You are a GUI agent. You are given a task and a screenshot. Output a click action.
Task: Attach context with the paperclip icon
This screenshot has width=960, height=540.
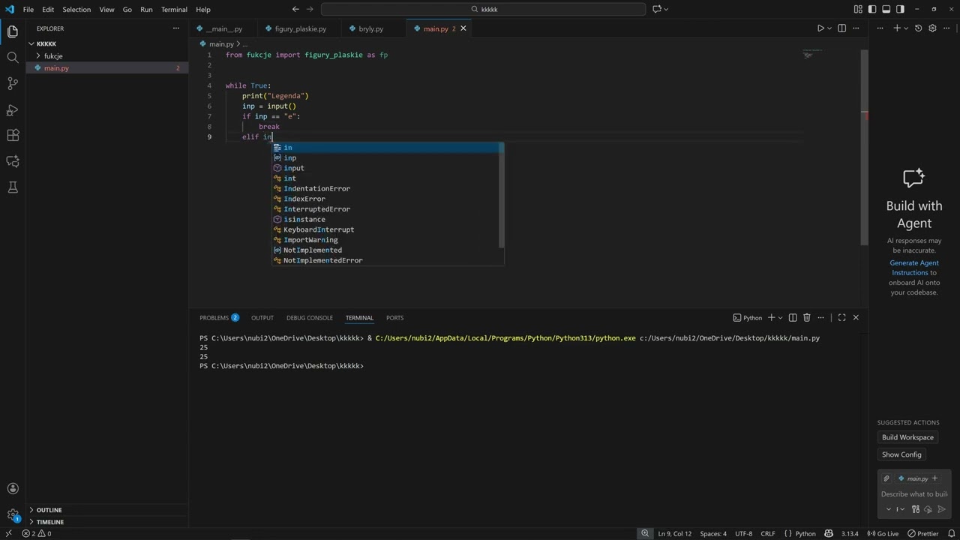(x=886, y=478)
